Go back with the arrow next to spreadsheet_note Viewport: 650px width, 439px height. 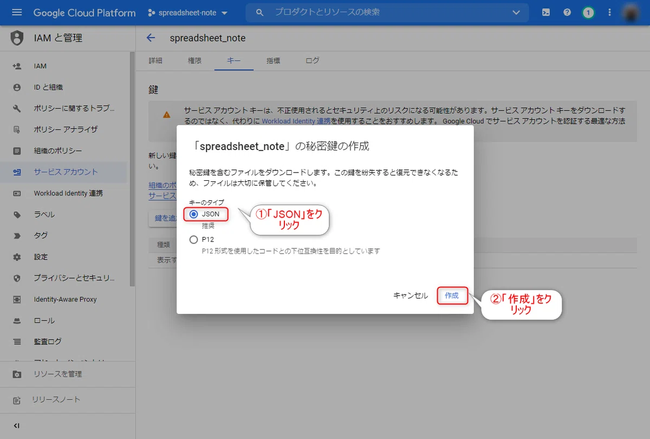coord(151,38)
